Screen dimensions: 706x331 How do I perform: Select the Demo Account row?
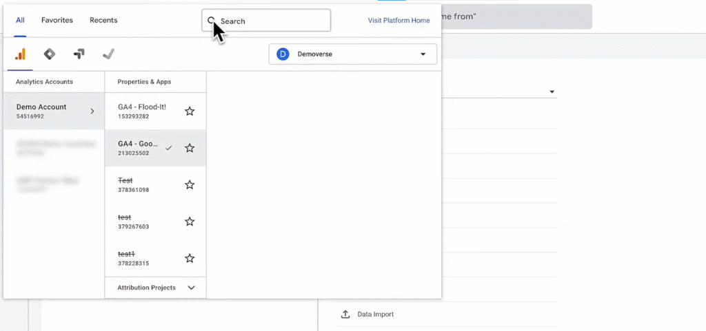coord(54,111)
